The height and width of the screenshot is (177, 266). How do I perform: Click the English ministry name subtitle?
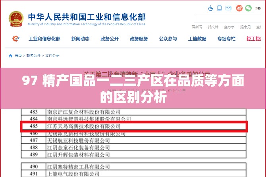coord(87,24)
